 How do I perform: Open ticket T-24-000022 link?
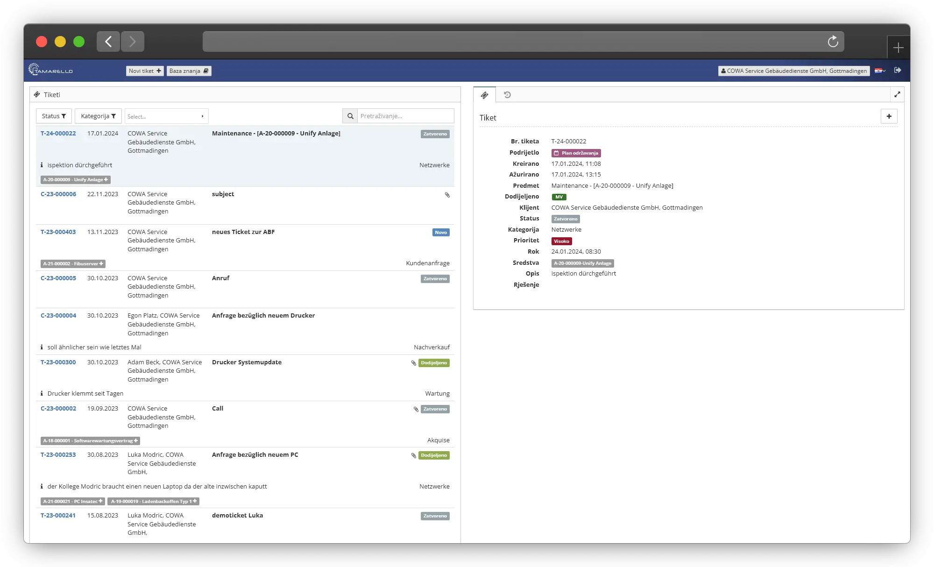58,133
